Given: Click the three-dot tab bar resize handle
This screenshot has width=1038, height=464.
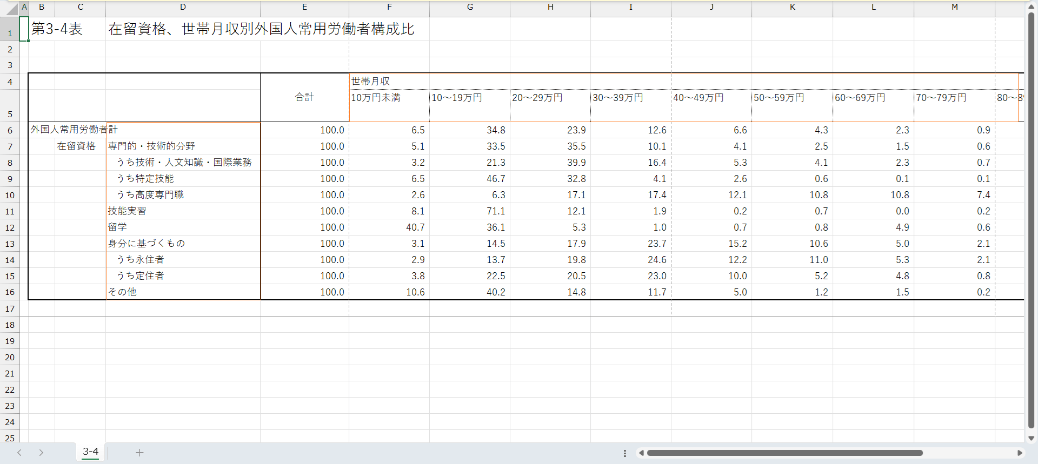Looking at the screenshot, I should (625, 453).
